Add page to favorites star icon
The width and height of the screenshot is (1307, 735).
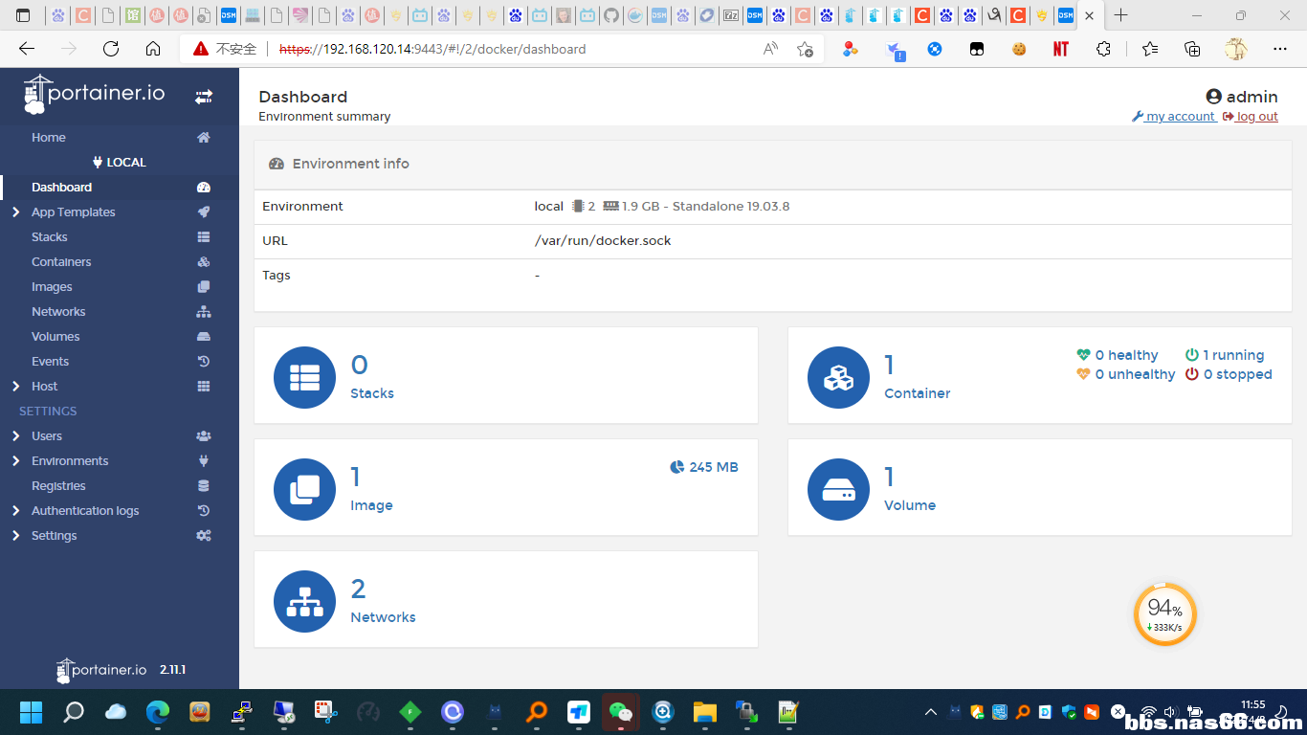point(805,49)
